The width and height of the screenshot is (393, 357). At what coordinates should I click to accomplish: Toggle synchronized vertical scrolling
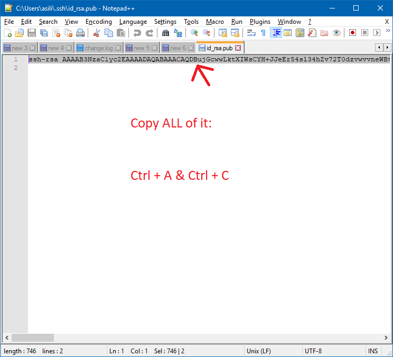[222, 33]
